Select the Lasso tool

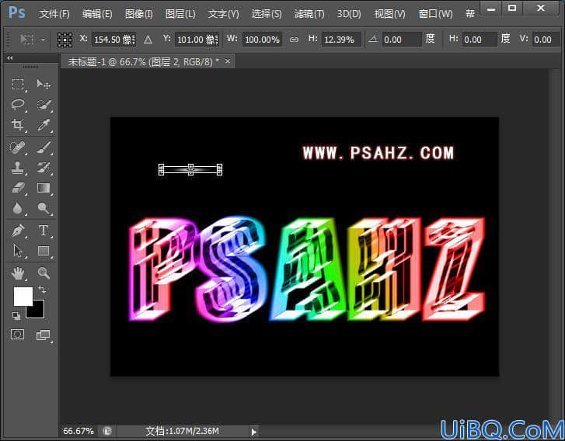(18, 105)
